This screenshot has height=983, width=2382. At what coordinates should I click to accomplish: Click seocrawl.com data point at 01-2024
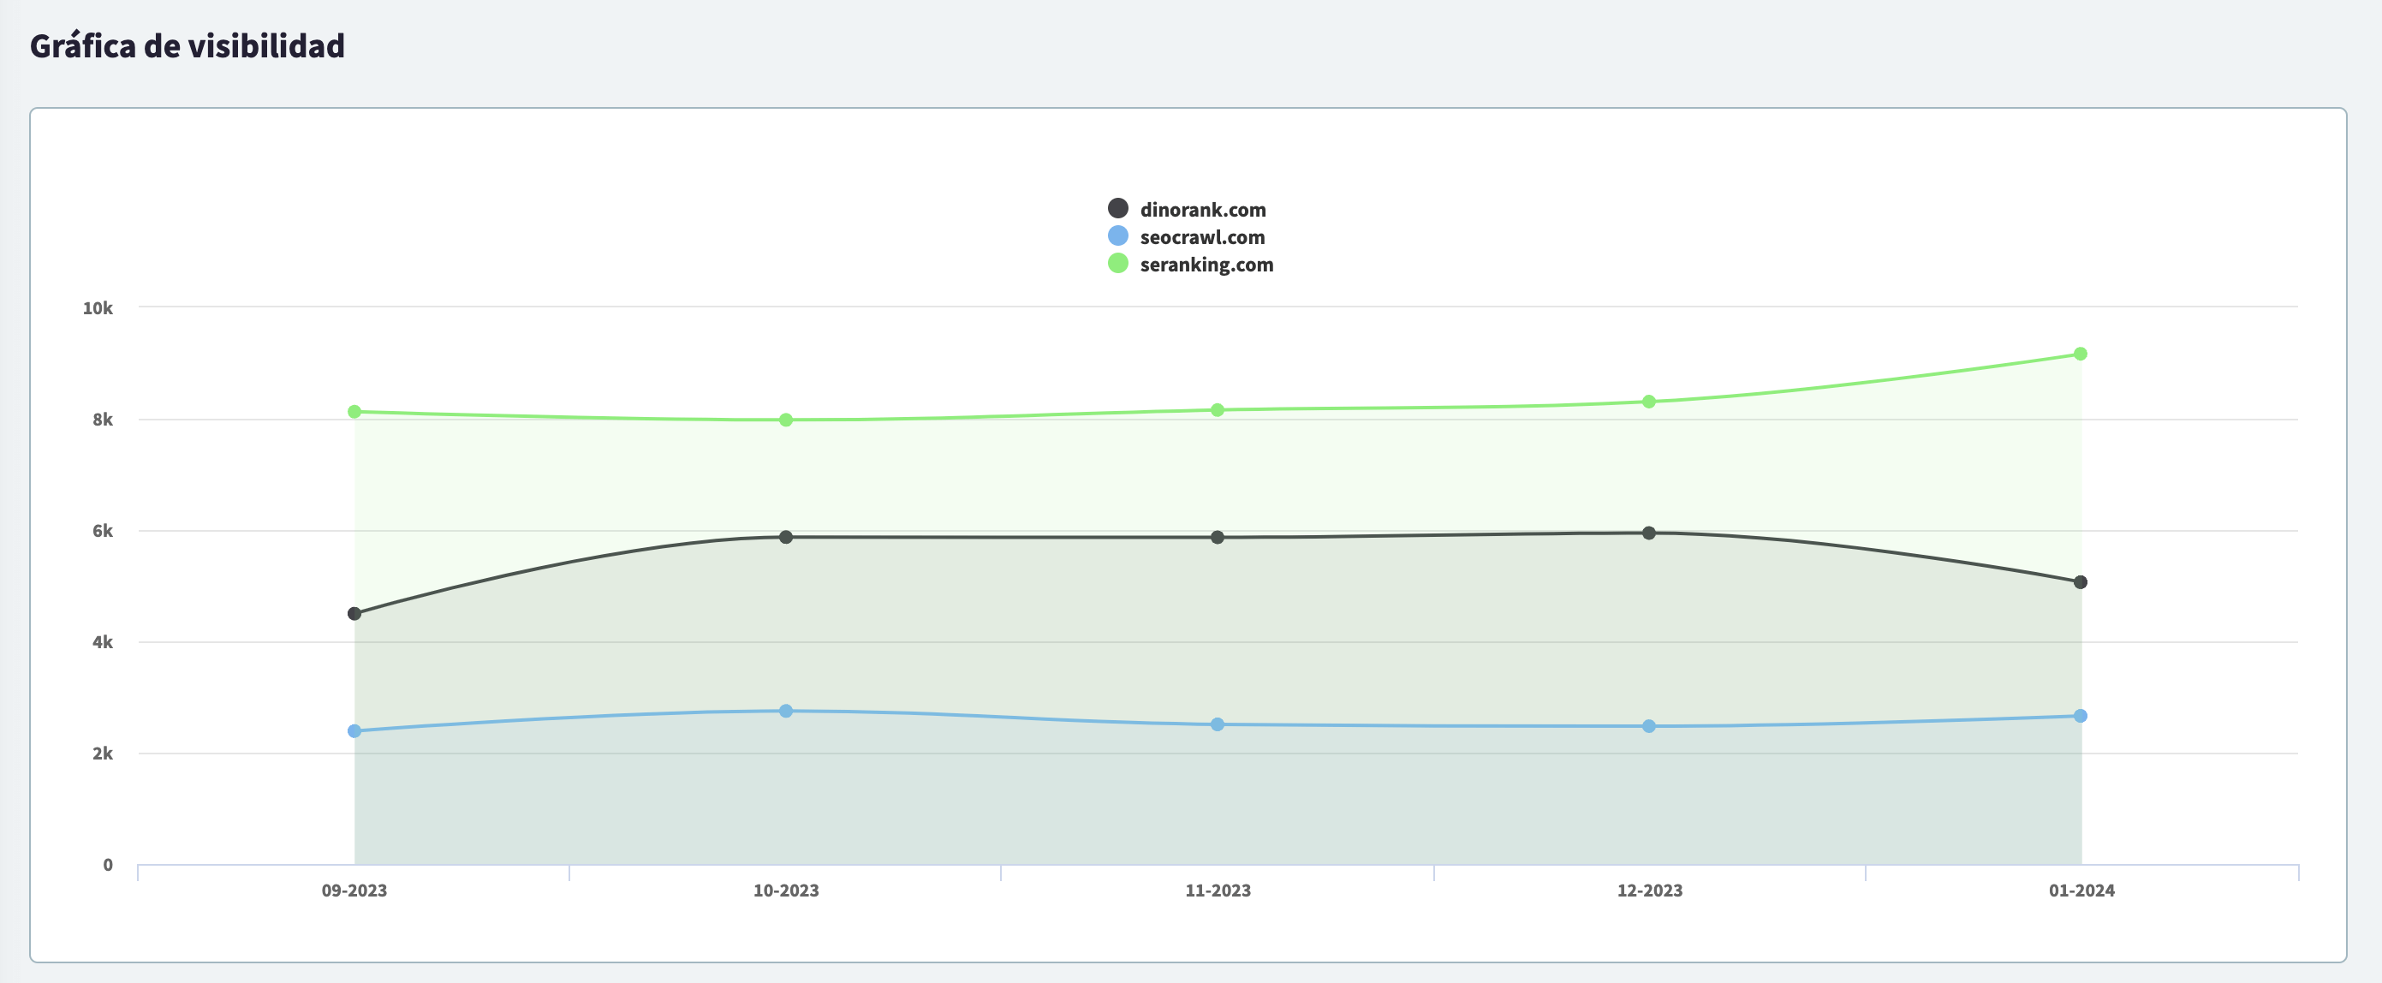click(x=2081, y=716)
